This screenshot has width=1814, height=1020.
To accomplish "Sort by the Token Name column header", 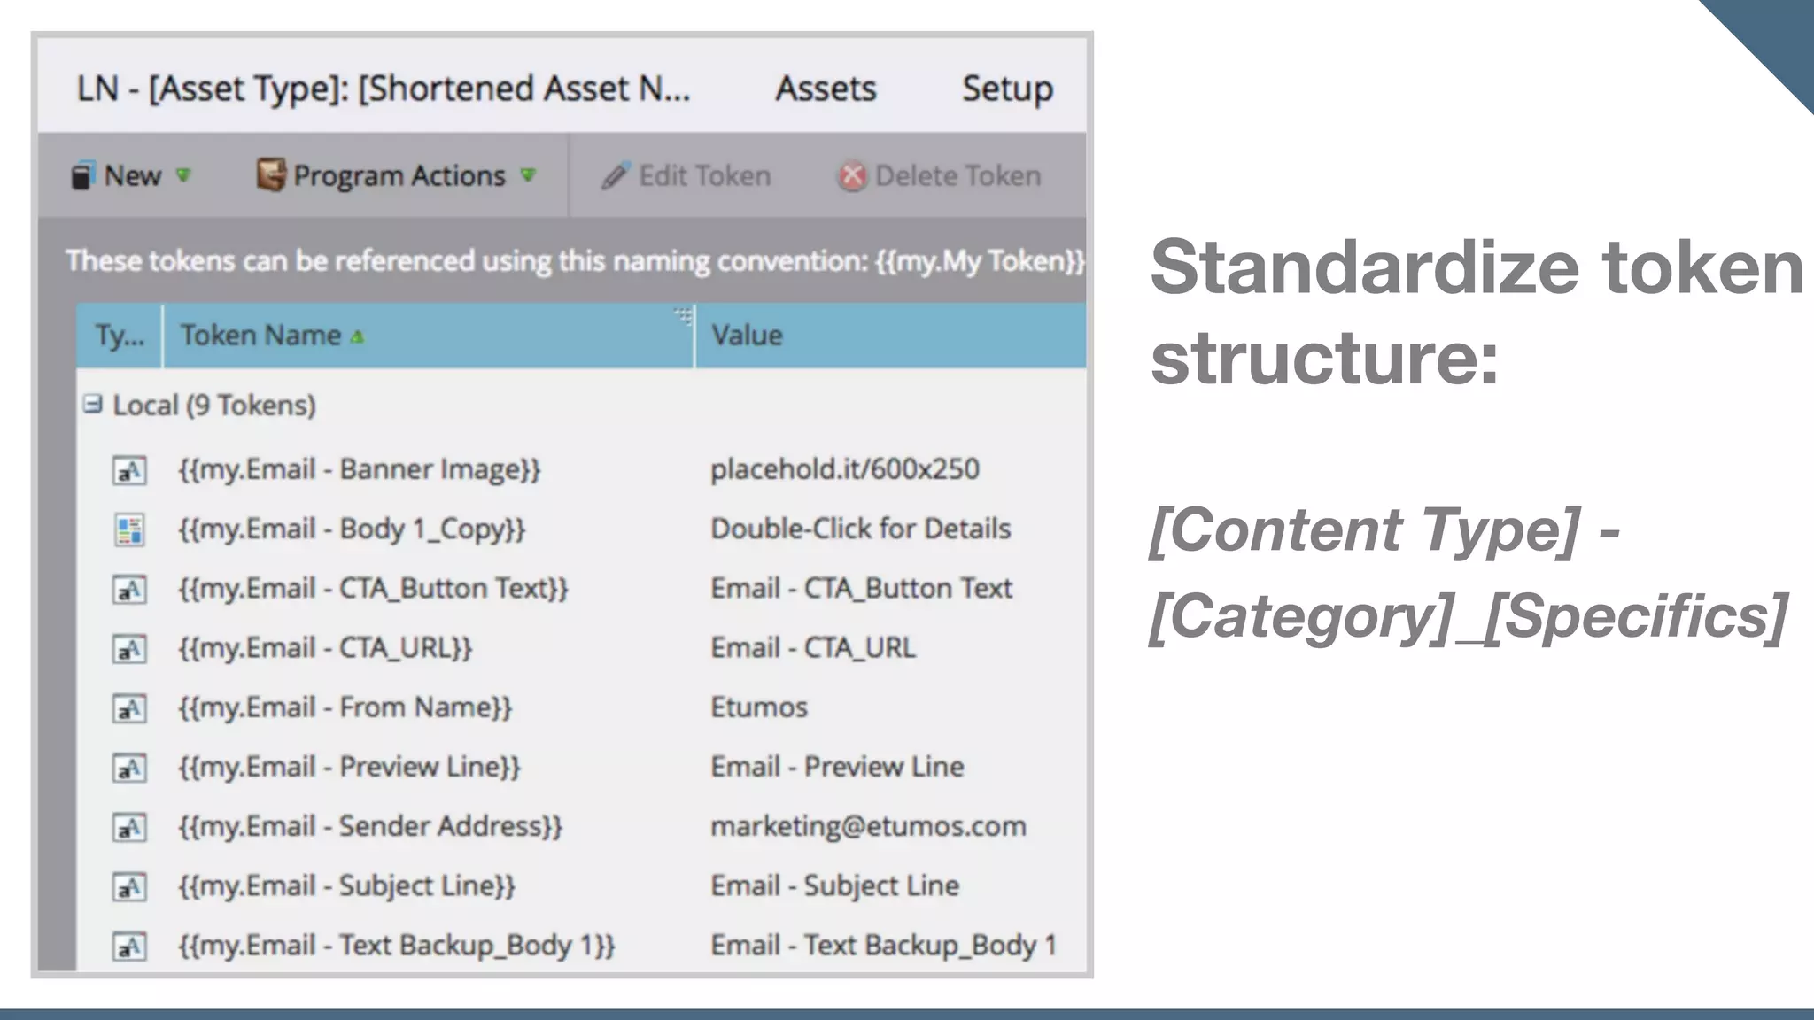I will click(428, 336).
